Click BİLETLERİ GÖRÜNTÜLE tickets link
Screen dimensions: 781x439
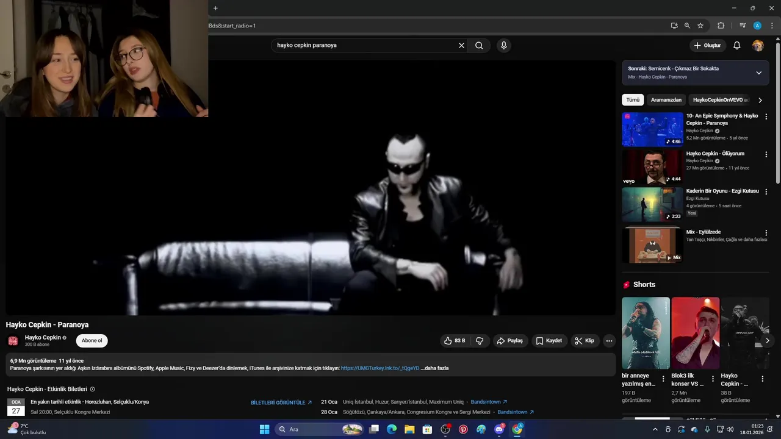[281, 402]
